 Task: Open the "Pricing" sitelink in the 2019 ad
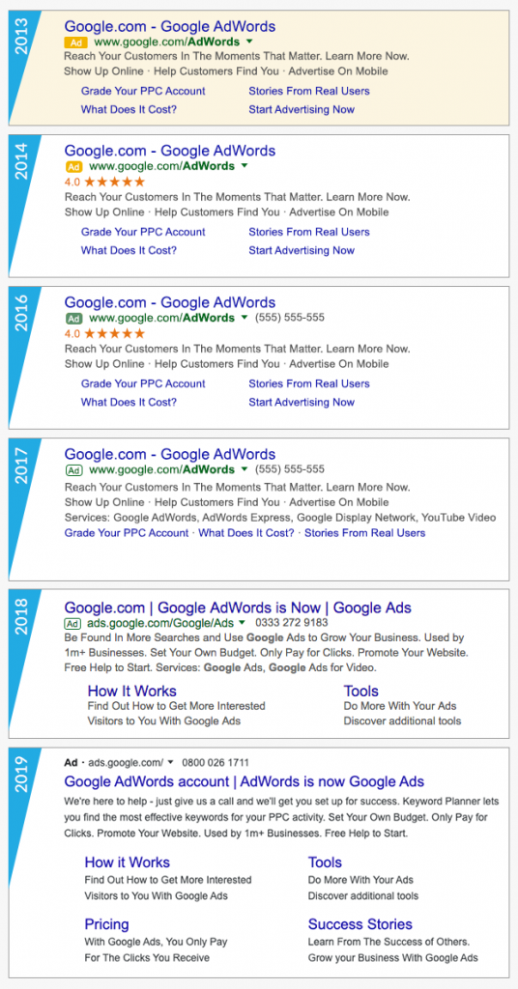click(106, 924)
